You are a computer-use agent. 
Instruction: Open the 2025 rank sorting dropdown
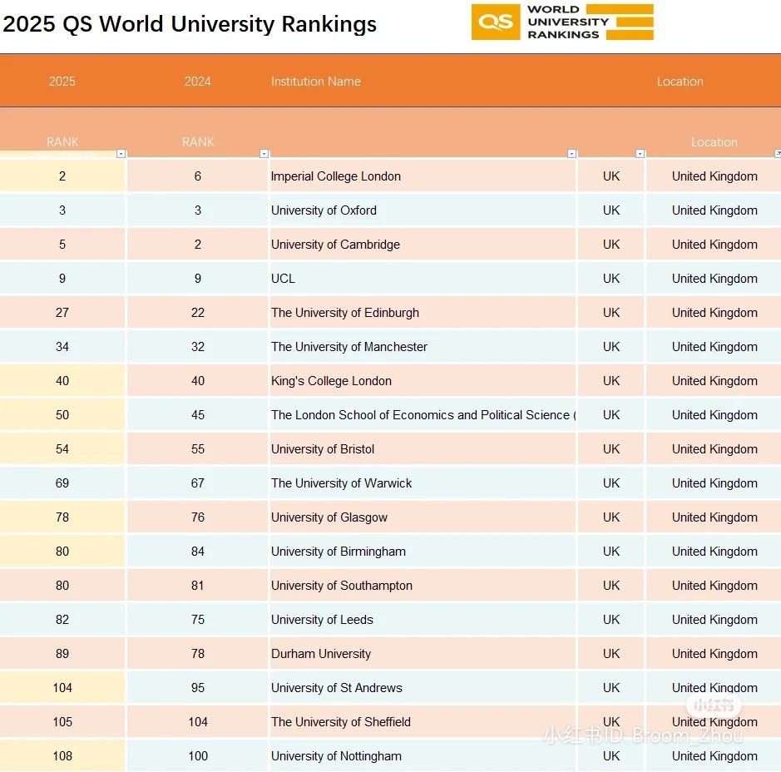coord(121,153)
